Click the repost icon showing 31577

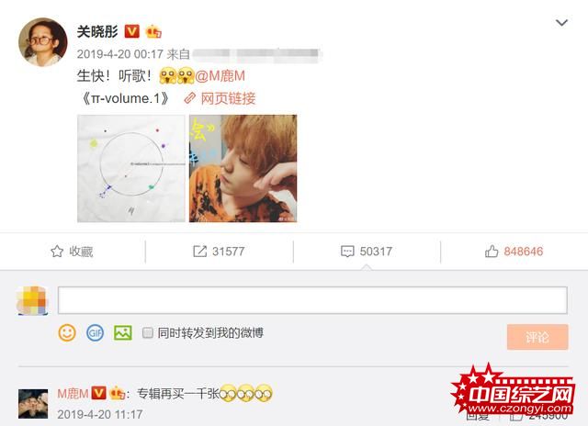[200, 251]
